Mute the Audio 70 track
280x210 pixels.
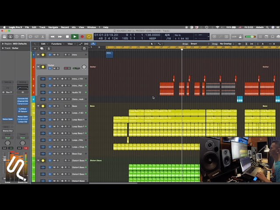coord(54,92)
